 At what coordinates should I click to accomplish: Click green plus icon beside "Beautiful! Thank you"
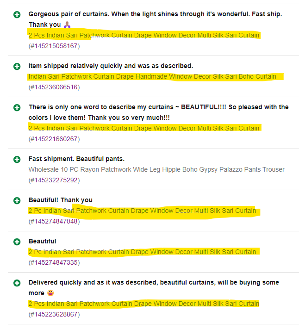17,201
